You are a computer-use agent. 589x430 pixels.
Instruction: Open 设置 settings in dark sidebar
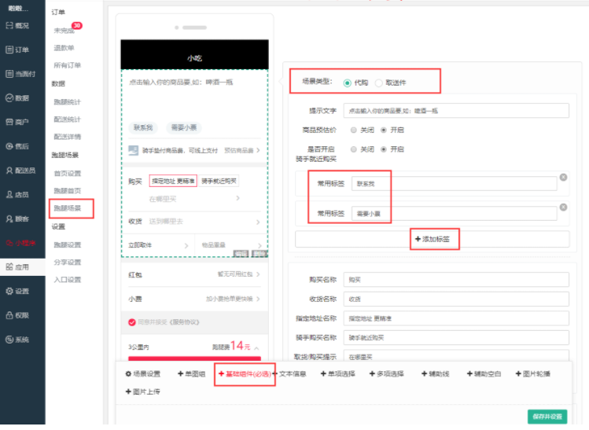coord(17,292)
